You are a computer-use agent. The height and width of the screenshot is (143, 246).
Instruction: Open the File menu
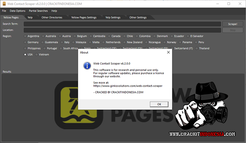(x=4, y=11)
